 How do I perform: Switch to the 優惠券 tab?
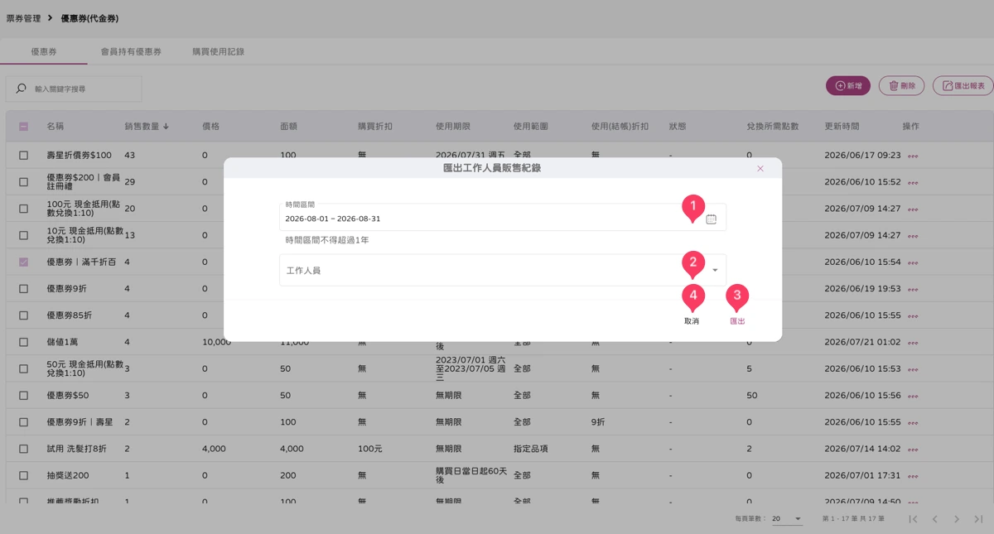pyautogui.click(x=44, y=51)
